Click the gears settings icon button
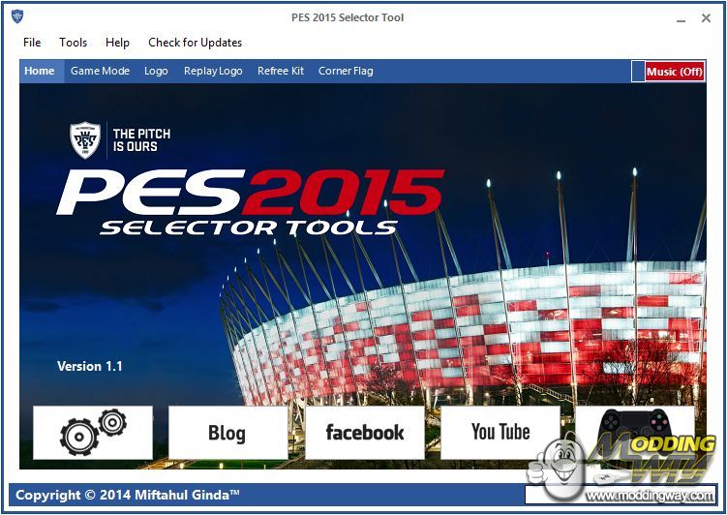 click(93, 432)
